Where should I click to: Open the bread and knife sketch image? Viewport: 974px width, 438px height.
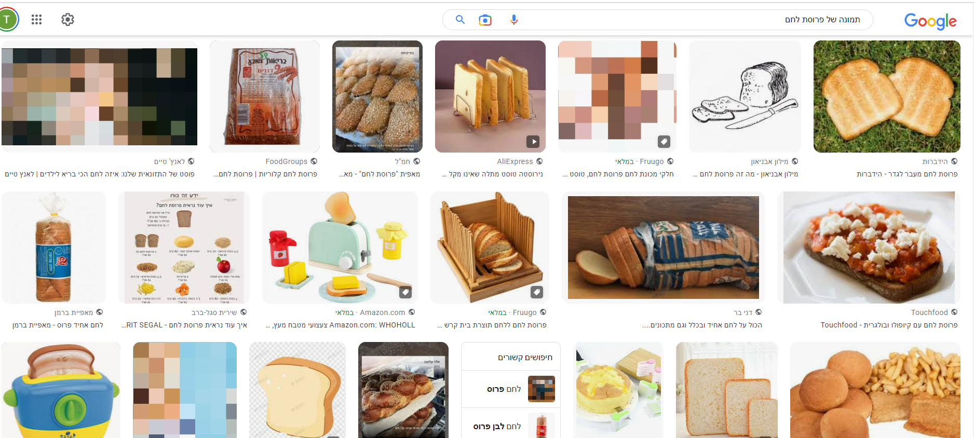(745, 97)
